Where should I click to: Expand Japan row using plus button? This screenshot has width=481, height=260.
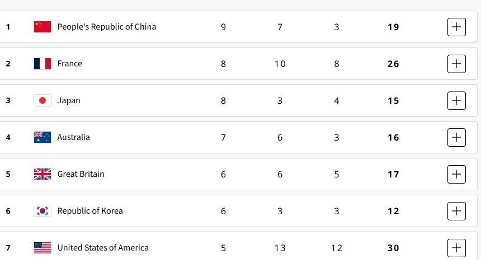(456, 100)
